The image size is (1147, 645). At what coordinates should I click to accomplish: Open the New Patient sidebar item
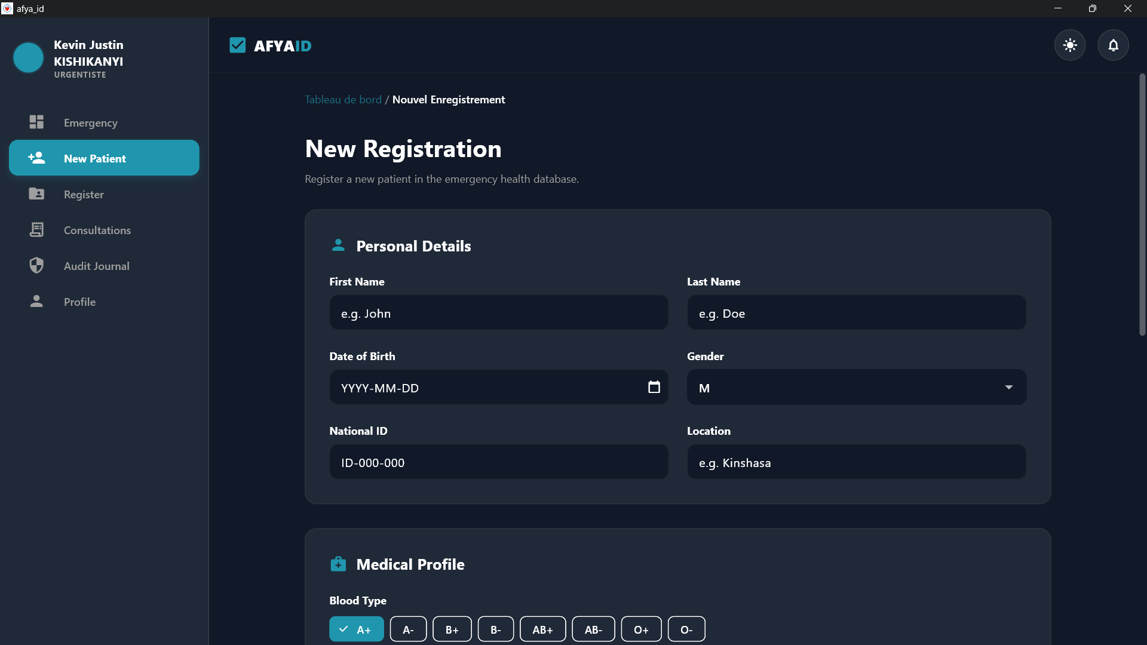[x=104, y=158]
